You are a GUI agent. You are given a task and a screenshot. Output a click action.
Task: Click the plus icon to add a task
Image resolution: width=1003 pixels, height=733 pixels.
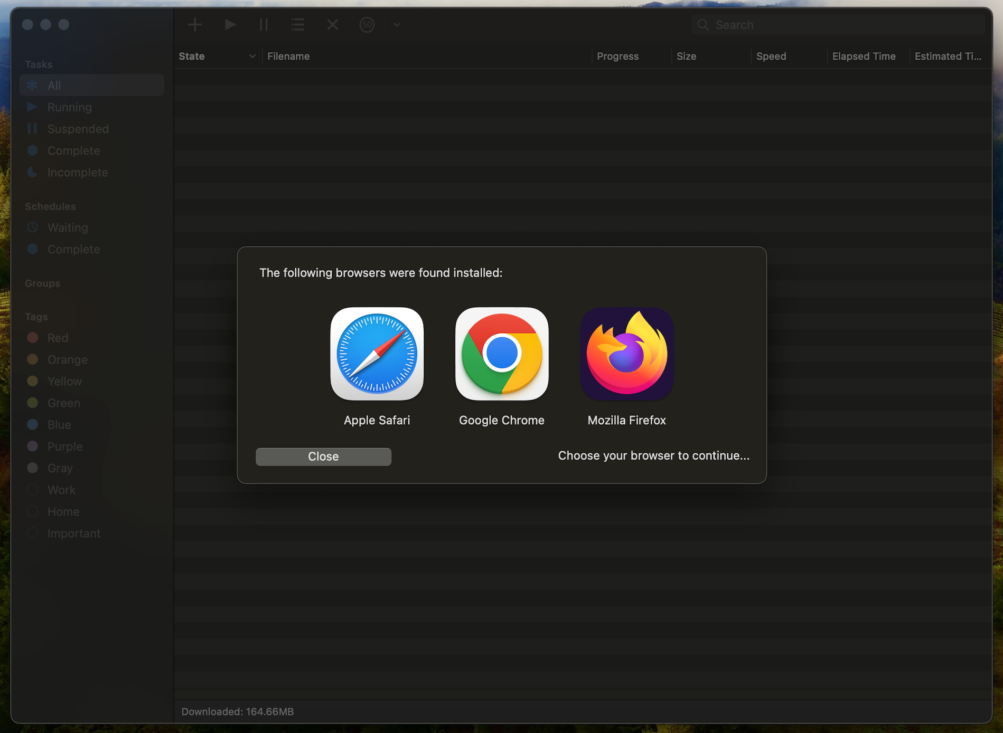195,24
